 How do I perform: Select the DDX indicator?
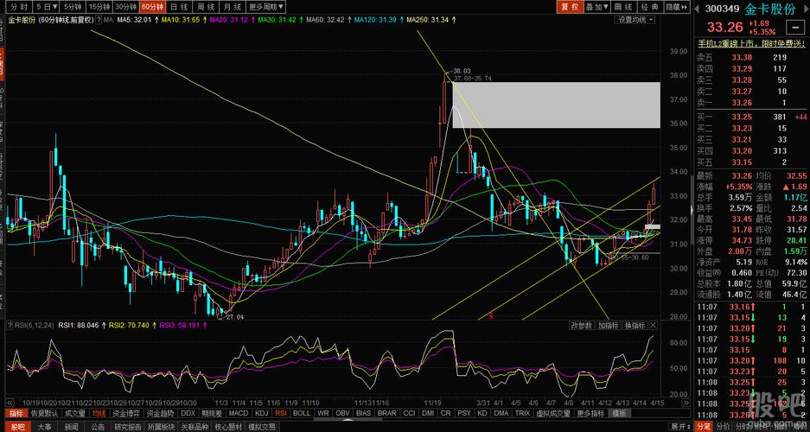[x=188, y=413]
